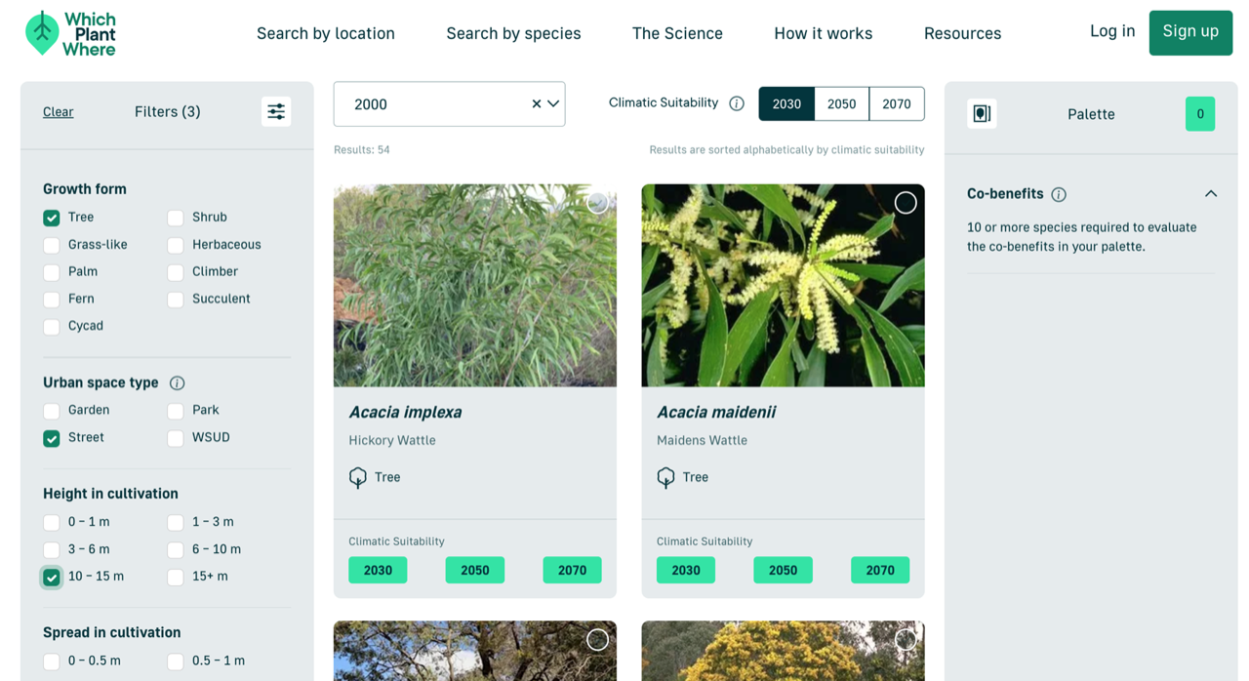Clear the 2000 location search value
Screen dimensions: 1249x681
[536, 104]
